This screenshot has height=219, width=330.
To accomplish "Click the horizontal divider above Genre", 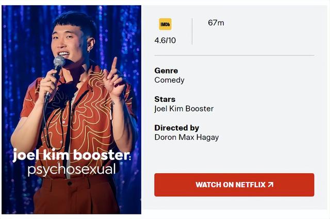I will (x=234, y=56).
